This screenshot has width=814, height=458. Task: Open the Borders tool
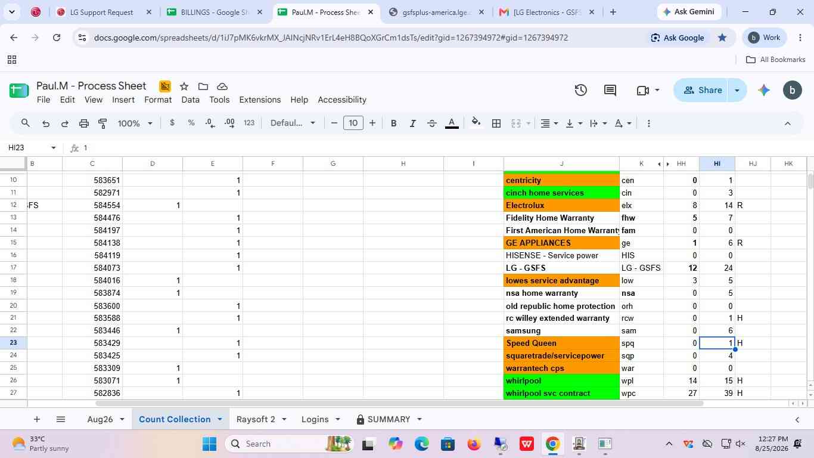click(x=496, y=123)
